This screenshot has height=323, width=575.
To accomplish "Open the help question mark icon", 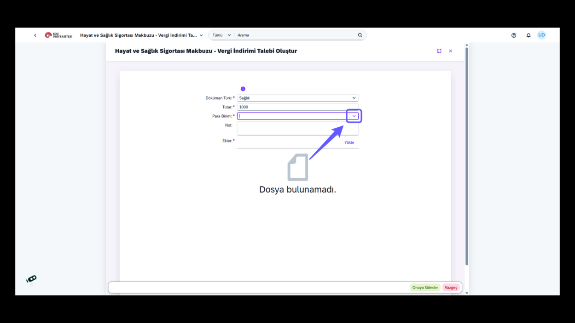I will point(514,35).
